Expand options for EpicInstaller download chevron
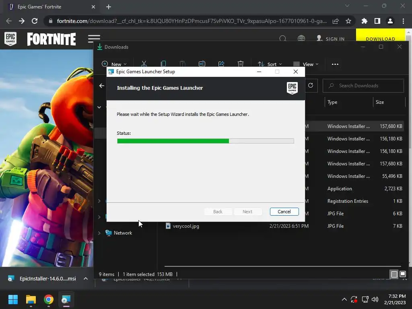Screen dimensions: 412x309 coord(86,278)
